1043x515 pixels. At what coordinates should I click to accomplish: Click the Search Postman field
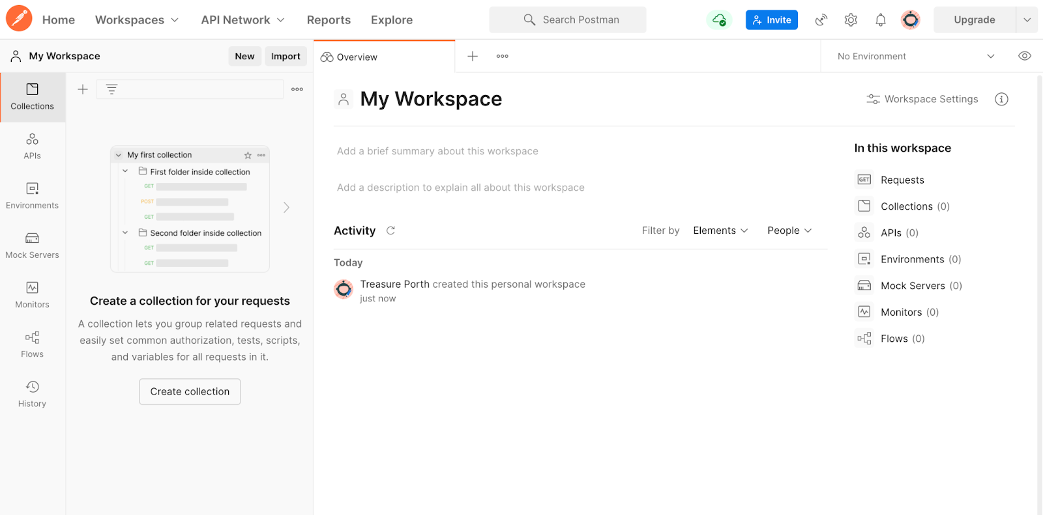(568, 20)
